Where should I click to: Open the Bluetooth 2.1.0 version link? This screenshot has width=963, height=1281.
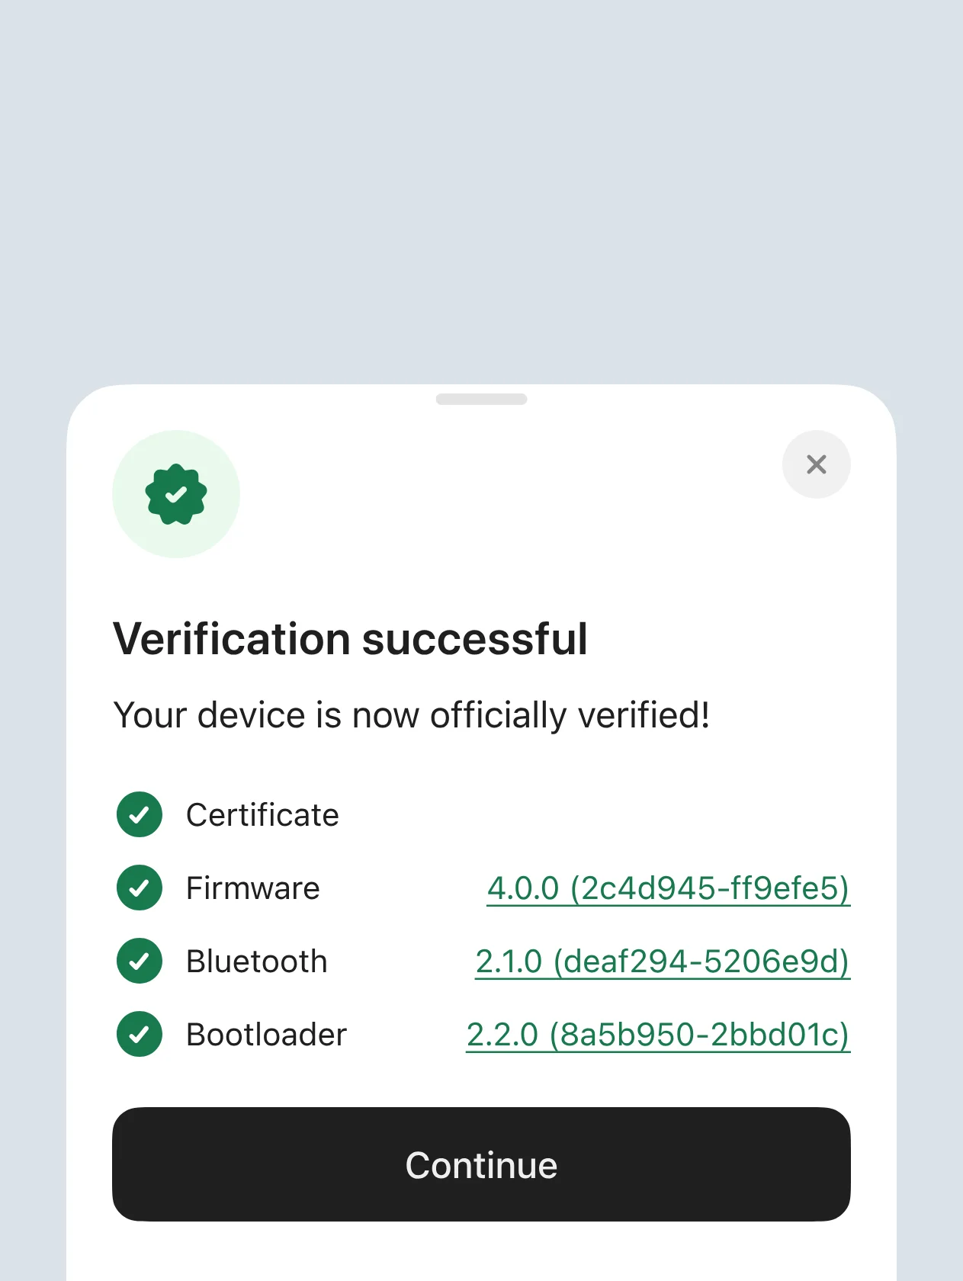(662, 962)
